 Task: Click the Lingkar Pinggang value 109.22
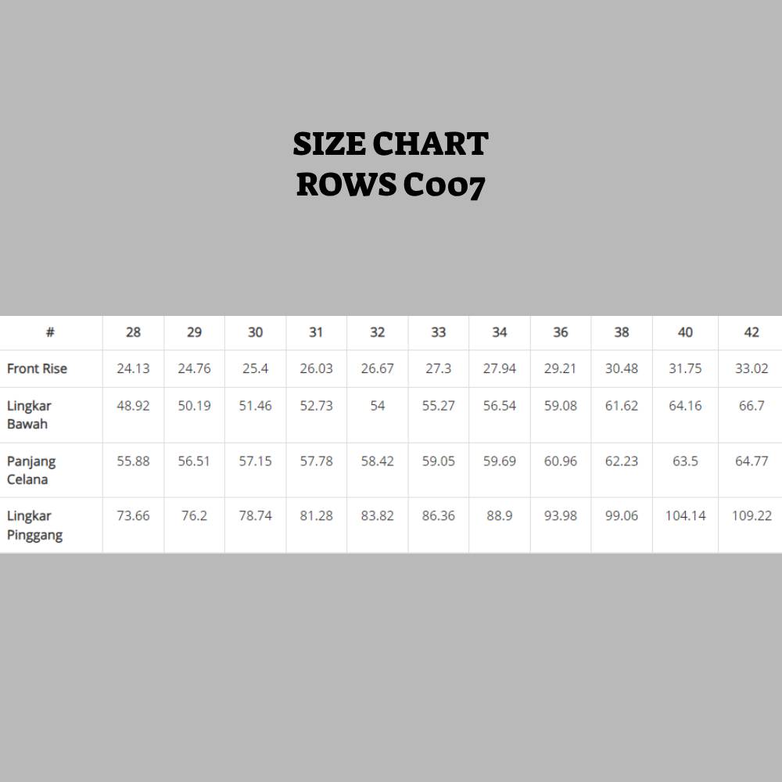pyautogui.click(x=752, y=516)
